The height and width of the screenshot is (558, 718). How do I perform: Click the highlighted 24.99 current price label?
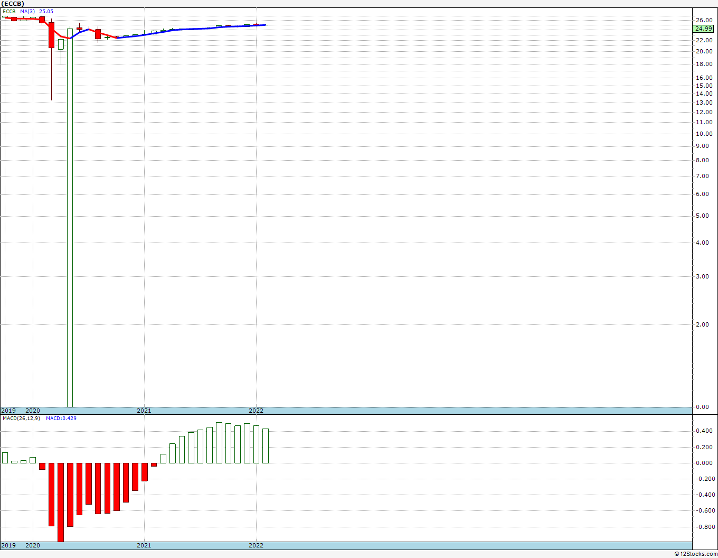(x=704, y=29)
